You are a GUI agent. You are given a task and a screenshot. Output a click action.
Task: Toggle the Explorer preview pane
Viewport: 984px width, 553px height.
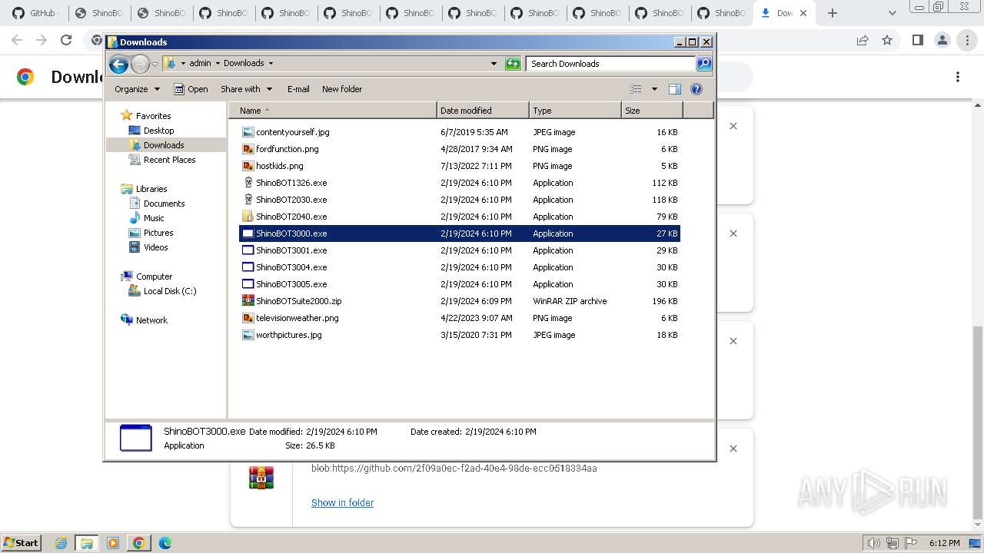coord(674,89)
